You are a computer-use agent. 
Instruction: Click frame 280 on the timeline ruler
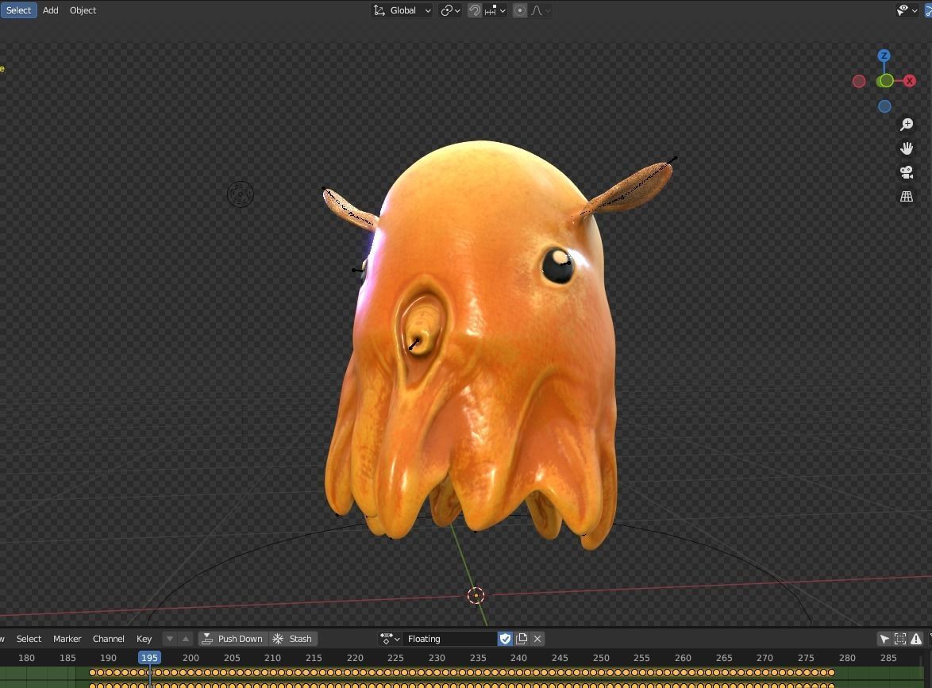[847, 658]
